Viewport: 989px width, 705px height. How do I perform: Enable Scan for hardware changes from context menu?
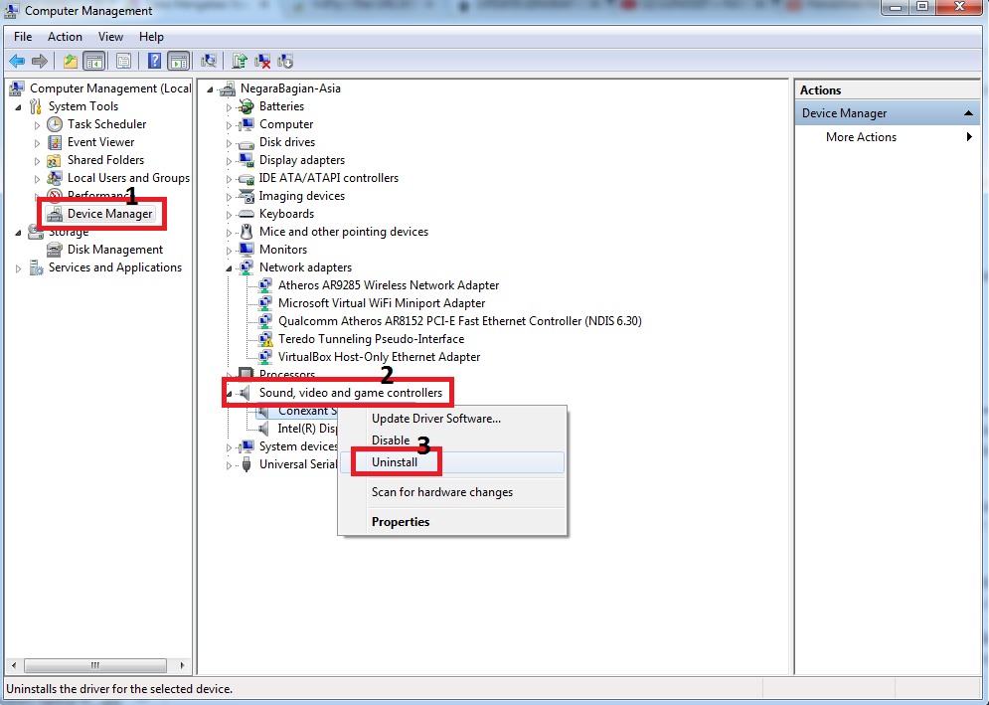pyautogui.click(x=441, y=491)
